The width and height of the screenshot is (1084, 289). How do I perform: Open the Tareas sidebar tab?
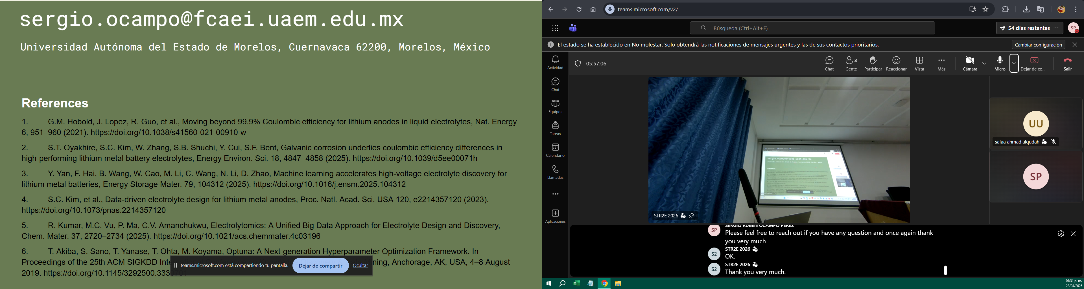pyautogui.click(x=555, y=129)
